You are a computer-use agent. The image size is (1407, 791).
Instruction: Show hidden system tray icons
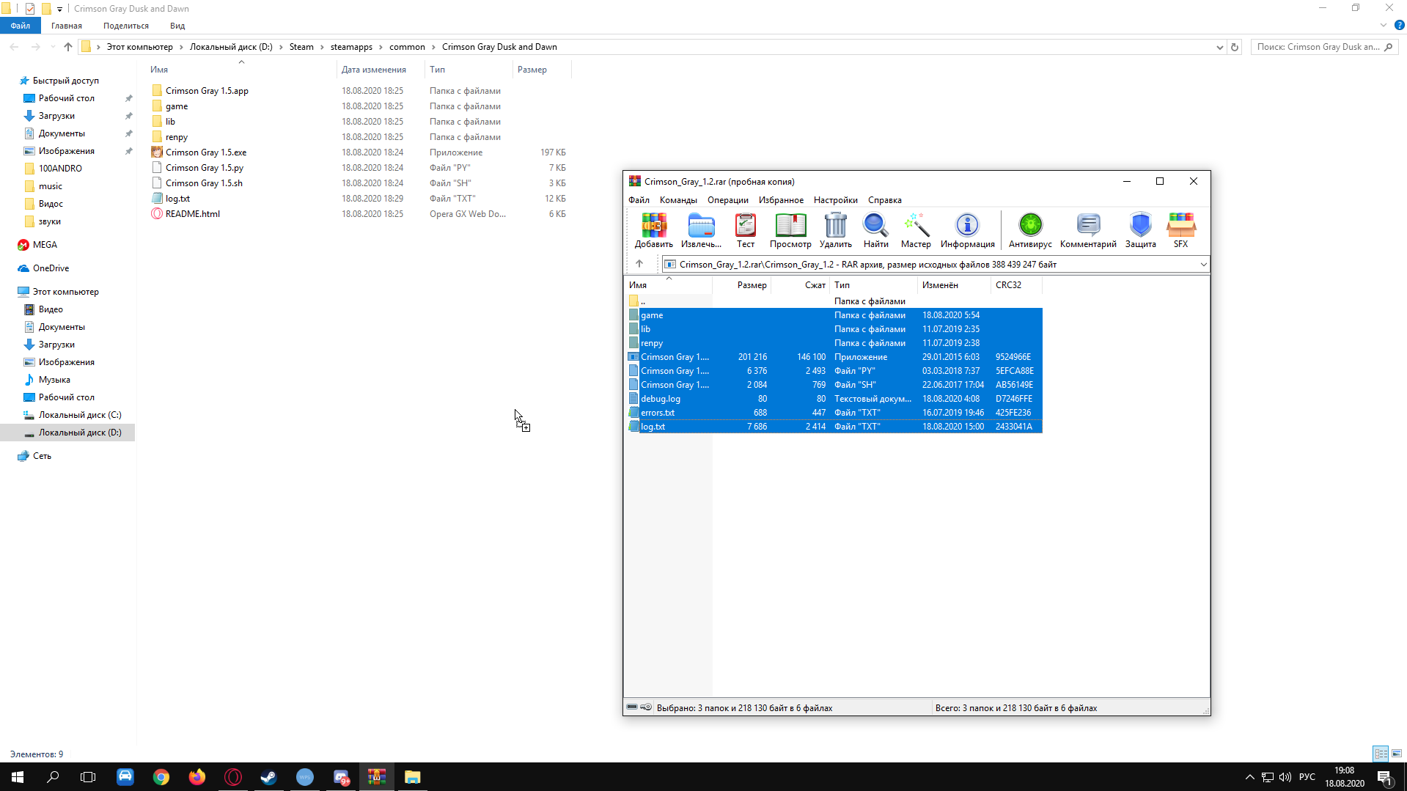[1249, 777]
